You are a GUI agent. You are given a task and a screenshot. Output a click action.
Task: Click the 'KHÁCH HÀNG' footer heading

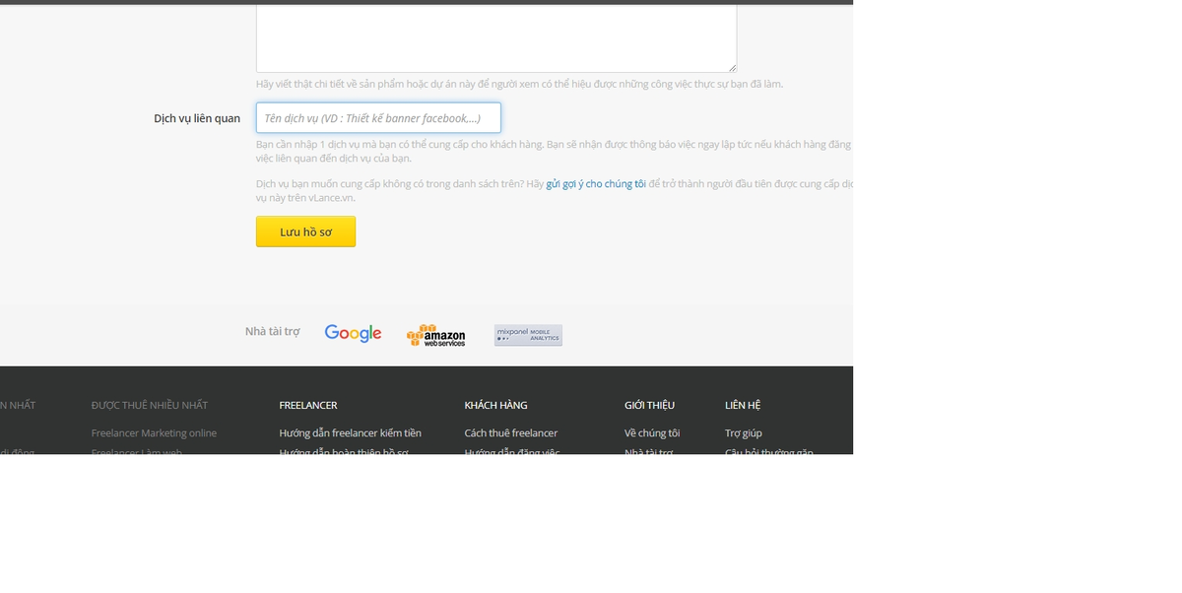(495, 405)
